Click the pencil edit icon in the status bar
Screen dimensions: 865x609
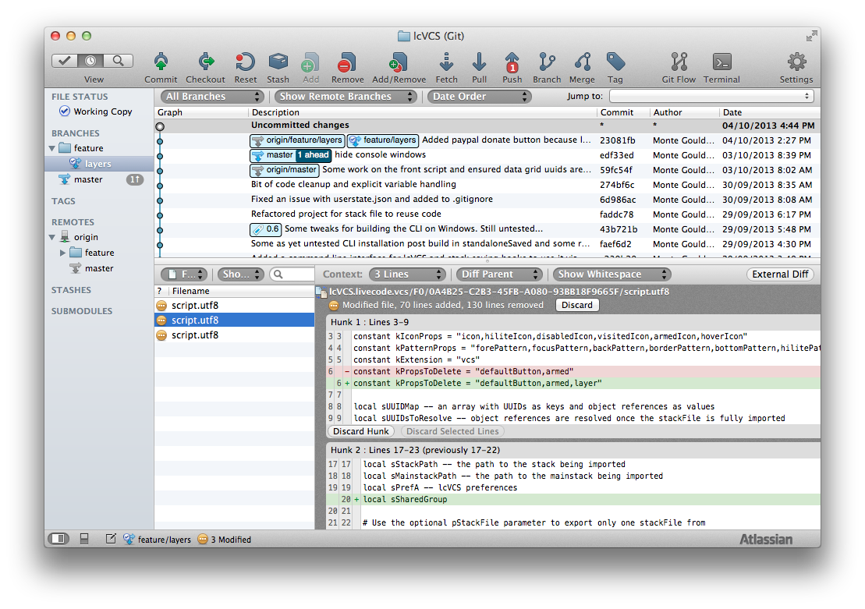111,539
